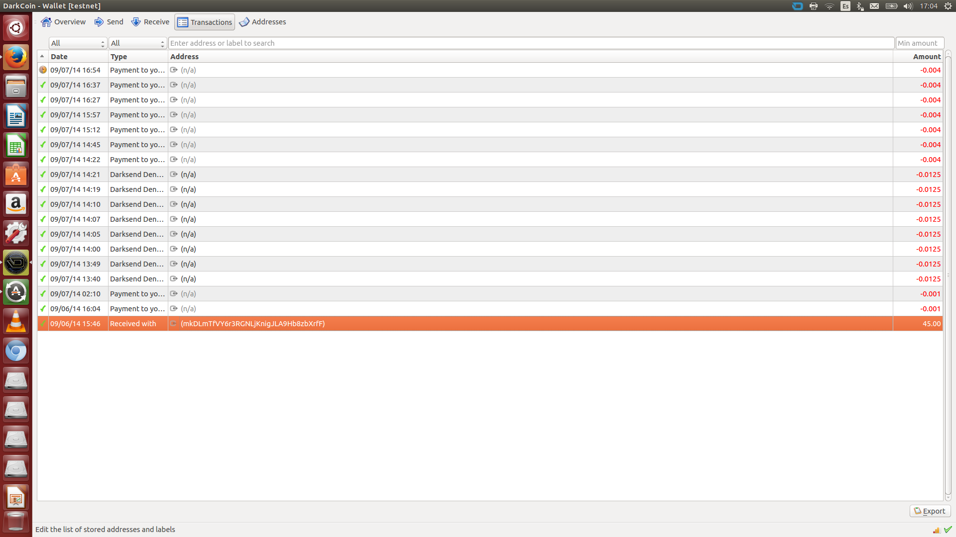Click the network connections icon in status bar
Viewport: 956px width, 537px height.
click(x=937, y=530)
